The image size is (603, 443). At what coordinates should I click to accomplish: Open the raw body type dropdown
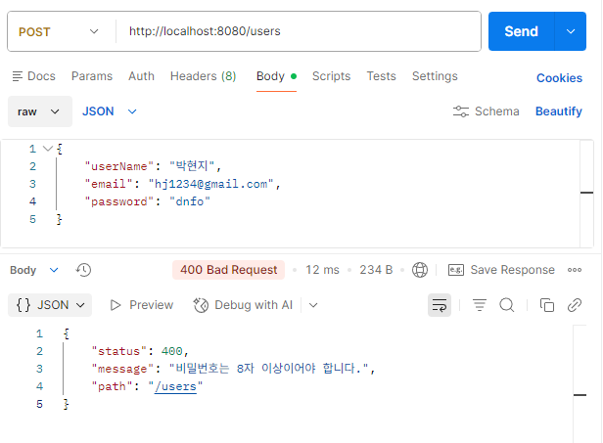click(x=39, y=111)
